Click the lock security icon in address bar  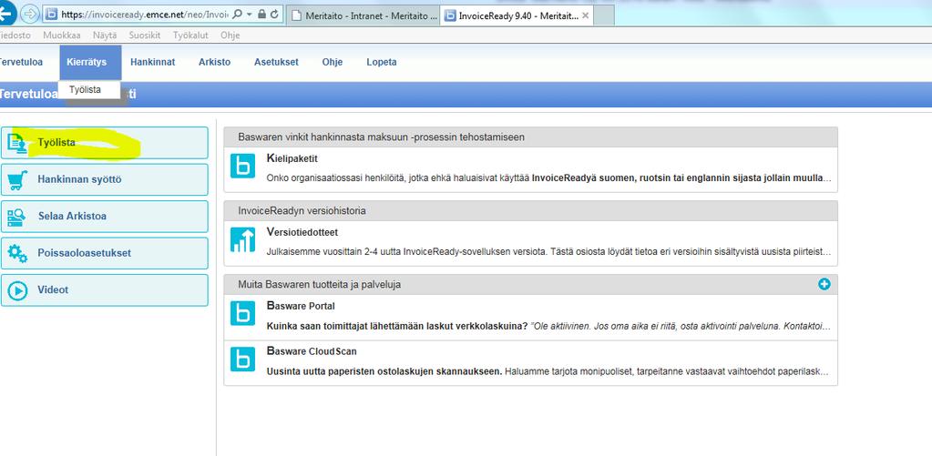coord(261,14)
